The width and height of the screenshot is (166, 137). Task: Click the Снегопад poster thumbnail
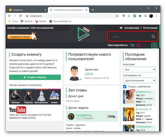click(129, 114)
